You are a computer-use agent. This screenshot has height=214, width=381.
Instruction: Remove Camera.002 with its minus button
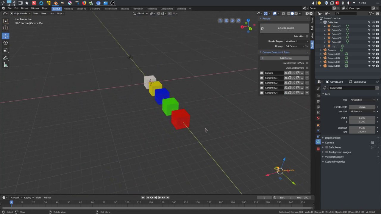[x=307, y=83]
